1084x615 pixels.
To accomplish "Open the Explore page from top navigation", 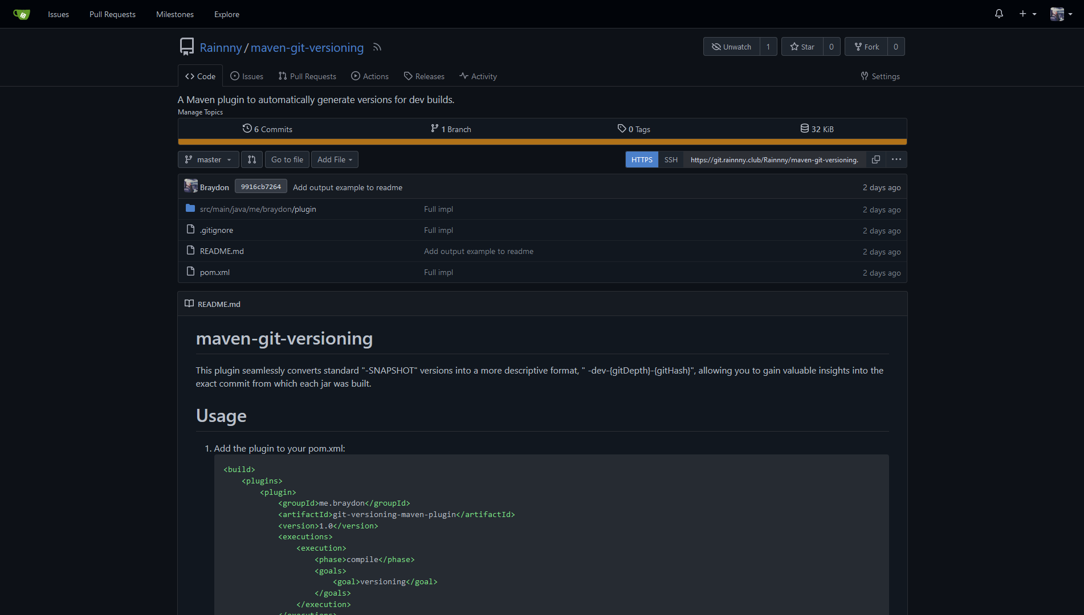I will [226, 14].
